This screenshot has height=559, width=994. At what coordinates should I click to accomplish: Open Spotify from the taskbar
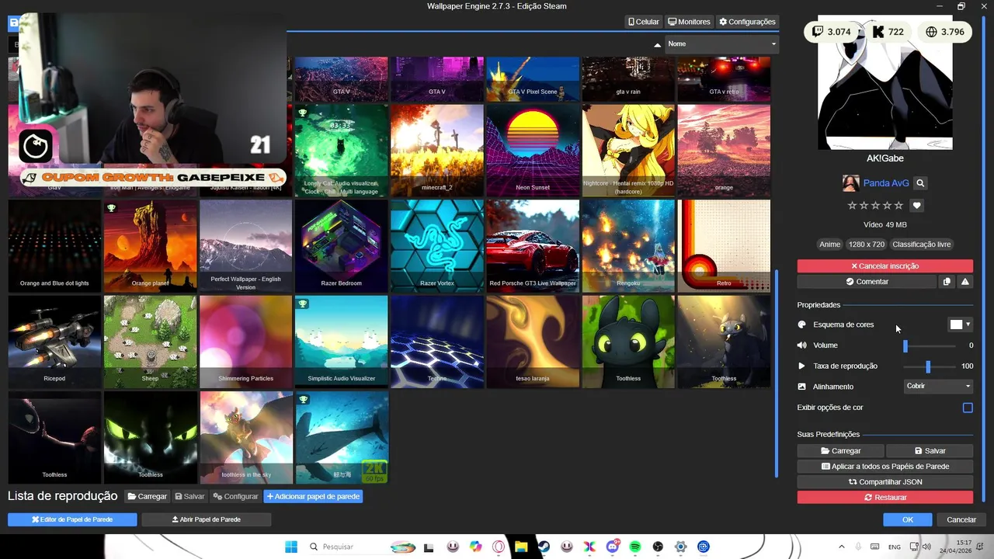(635, 547)
